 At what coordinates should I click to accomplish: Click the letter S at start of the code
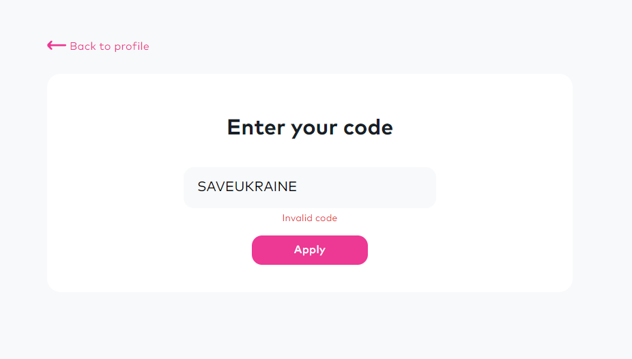click(x=202, y=187)
